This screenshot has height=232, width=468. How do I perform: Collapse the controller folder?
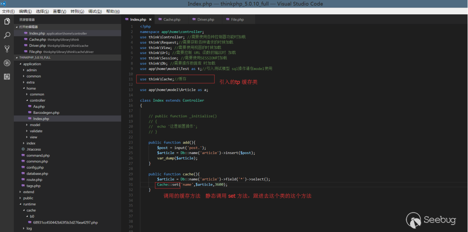(x=68, y=100)
